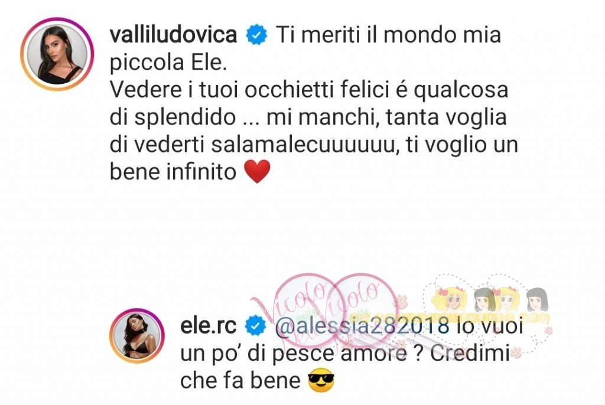Click verified badge next to valliludovica
Screen dimensions: 605x405
(256, 35)
